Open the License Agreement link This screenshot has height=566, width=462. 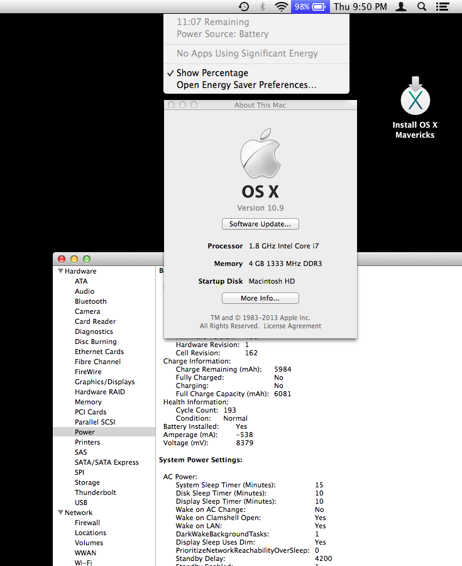[x=292, y=326]
